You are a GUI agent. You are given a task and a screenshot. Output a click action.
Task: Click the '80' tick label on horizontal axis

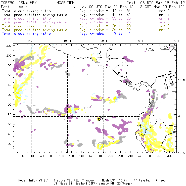pyautogui.click(x=52, y=156)
